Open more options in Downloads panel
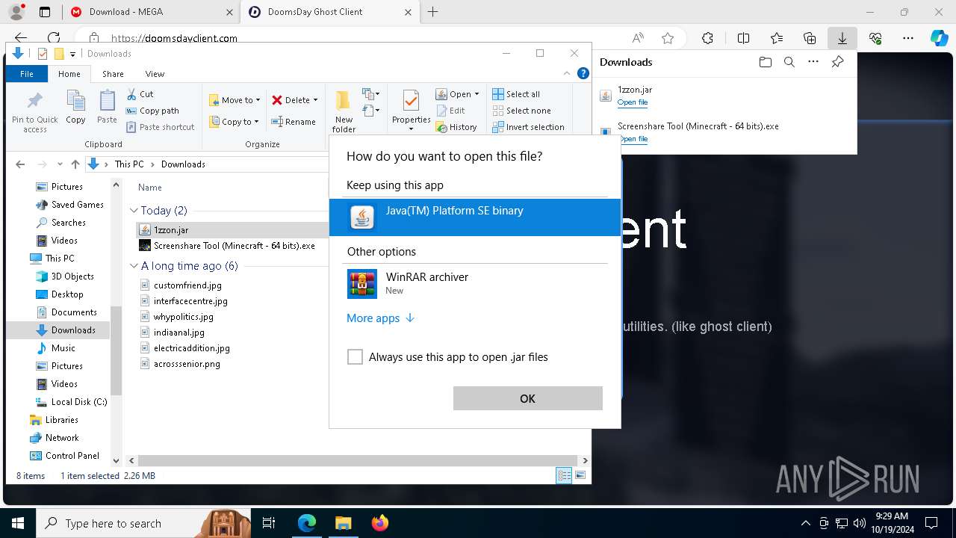This screenshot has height=538, width=956. [x=813, y=62]
